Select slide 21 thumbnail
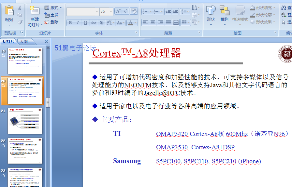292x187 pixels. [x=25, y=121]
